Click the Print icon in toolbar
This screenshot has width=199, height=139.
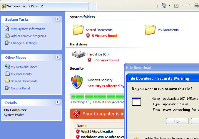(x=196, y=6)
